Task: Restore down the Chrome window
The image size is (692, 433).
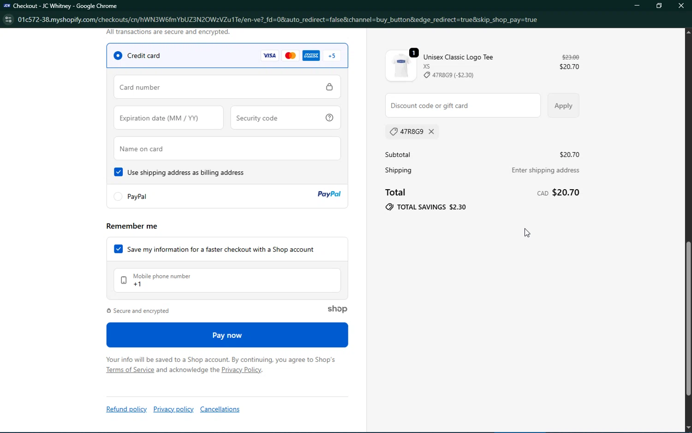Action: [659, 6]
